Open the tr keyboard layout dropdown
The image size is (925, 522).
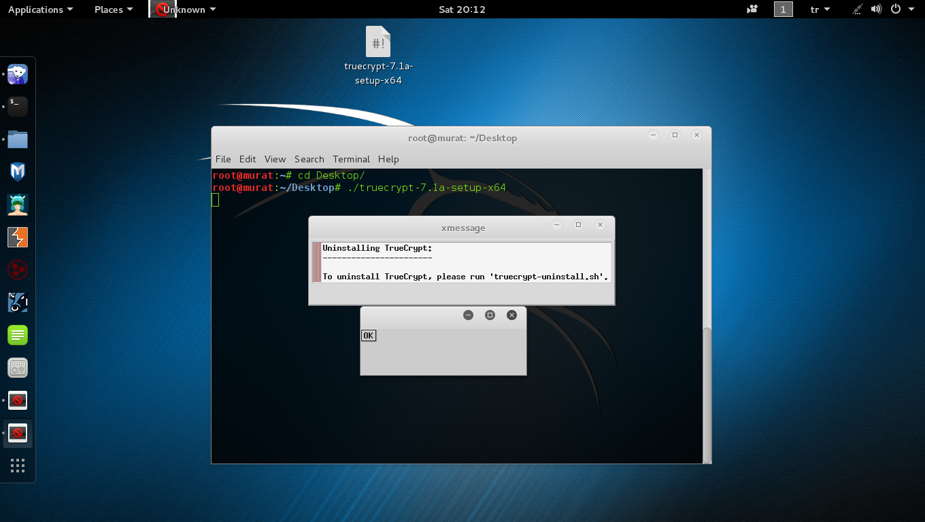(820, 10)
